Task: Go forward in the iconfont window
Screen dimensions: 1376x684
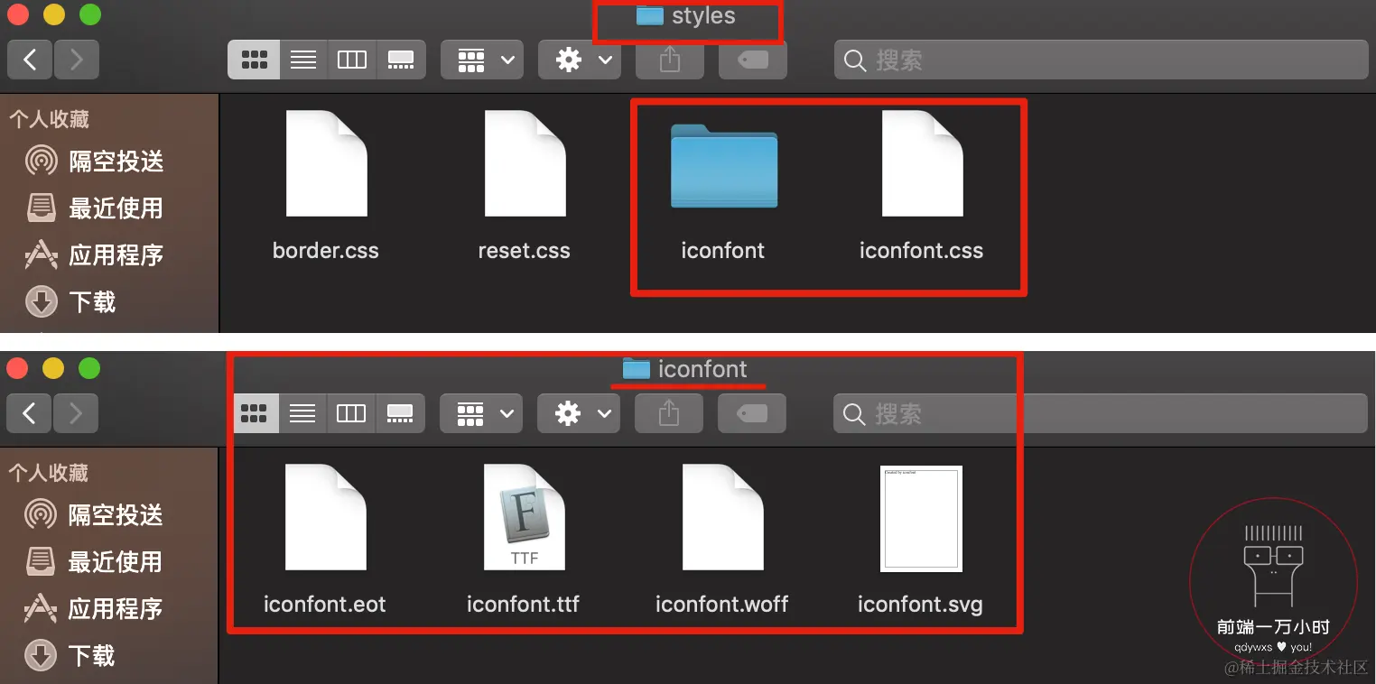Action: pos(76,414)
